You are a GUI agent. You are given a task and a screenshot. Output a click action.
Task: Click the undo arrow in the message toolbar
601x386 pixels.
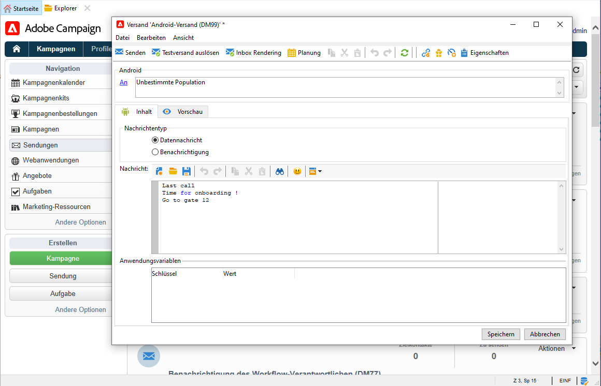coord(204,171)
